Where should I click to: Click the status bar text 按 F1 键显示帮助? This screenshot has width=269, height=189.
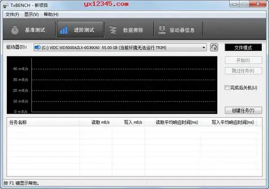(22, 183)
